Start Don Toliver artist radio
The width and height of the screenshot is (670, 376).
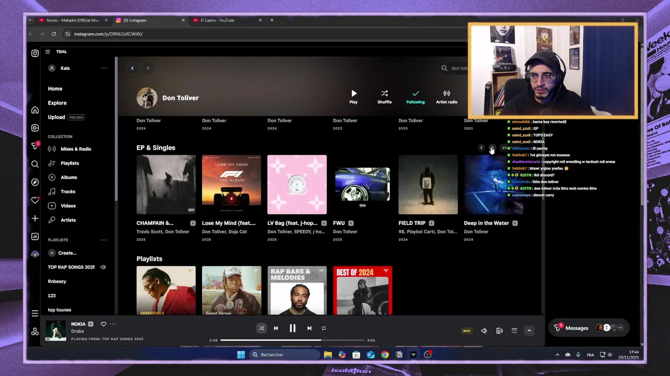pyautogui.click(x=446, y=97)
